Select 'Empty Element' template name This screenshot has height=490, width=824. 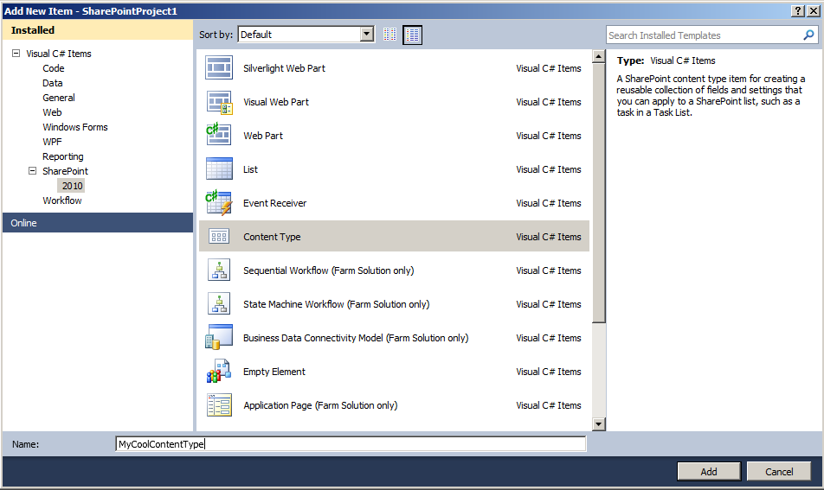[274, 372]
